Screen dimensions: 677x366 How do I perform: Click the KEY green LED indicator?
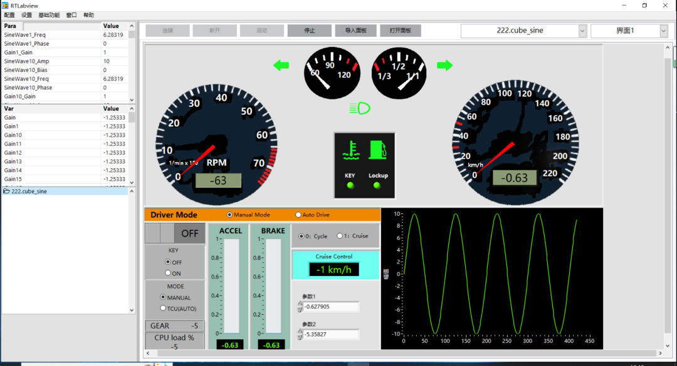(350, 185)
